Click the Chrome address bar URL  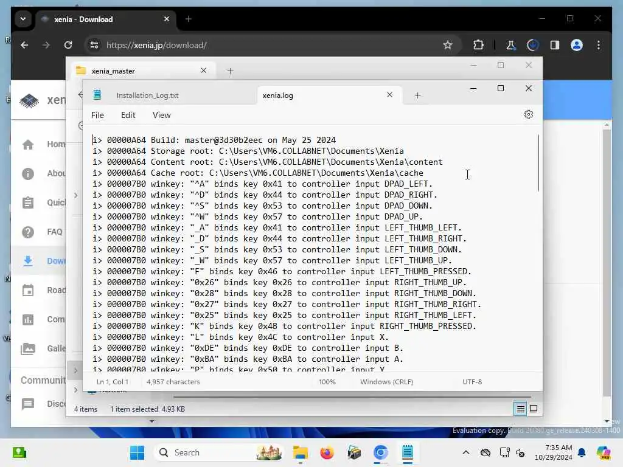coord(156,45)
